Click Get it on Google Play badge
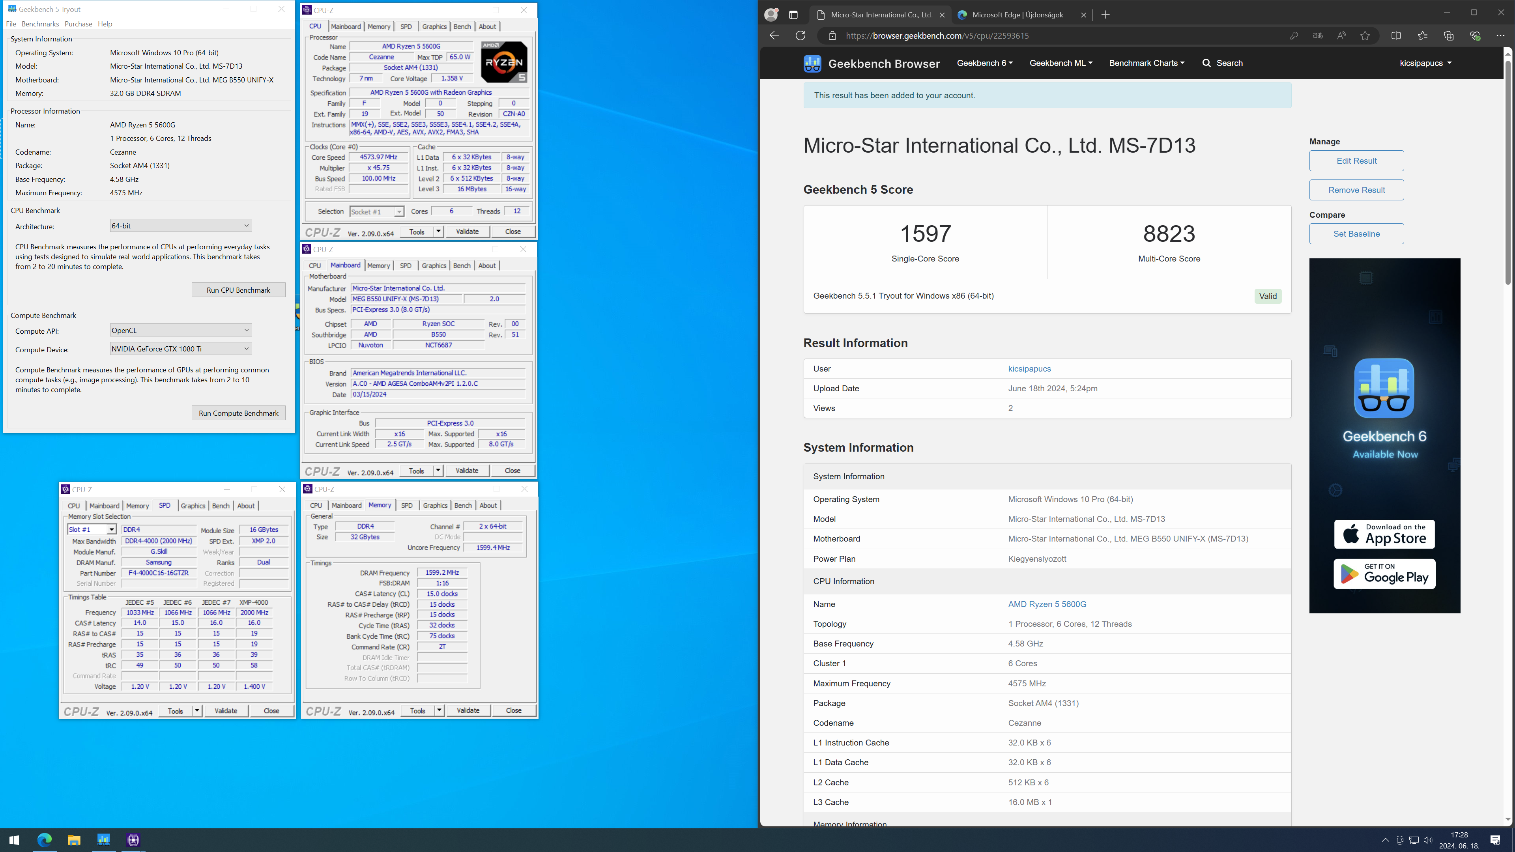The width and height of the screenshot is (1515, 852). [x=1384, y=574]
